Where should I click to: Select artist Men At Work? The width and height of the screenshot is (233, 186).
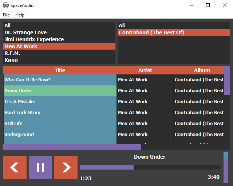tap(59, 46)
